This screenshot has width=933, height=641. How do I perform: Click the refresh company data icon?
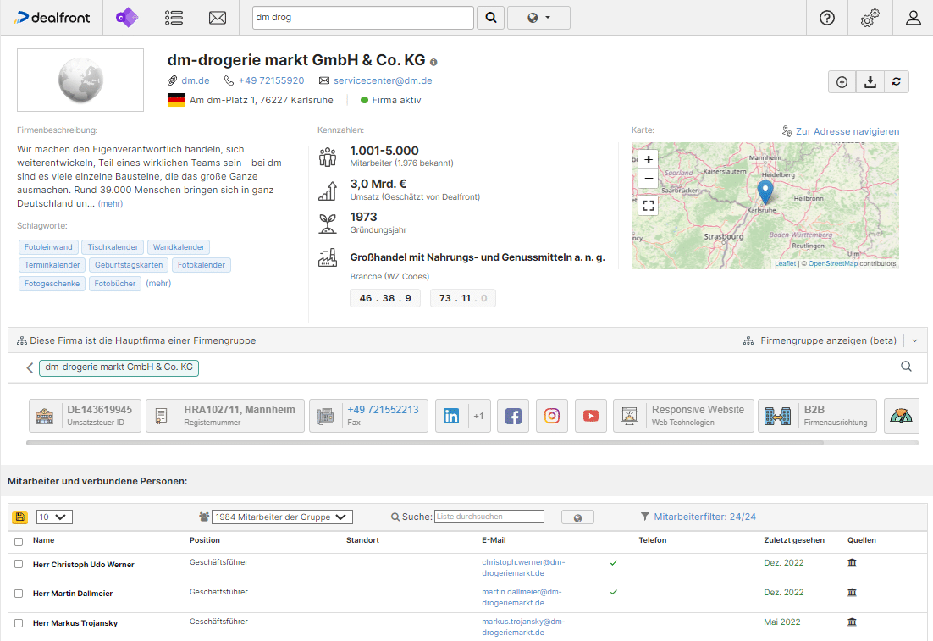point(896,82)
